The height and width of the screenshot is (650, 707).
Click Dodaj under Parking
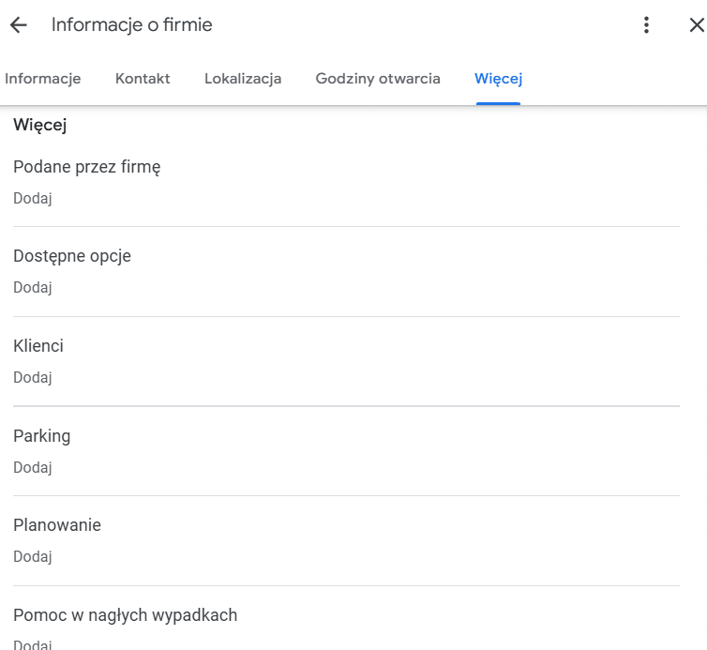[x=33, y=467]
